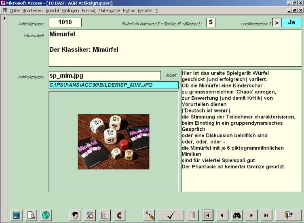Click the sp_mim.jpg filename field
Screen dimensions: 304x223
[x=105, y=76]
